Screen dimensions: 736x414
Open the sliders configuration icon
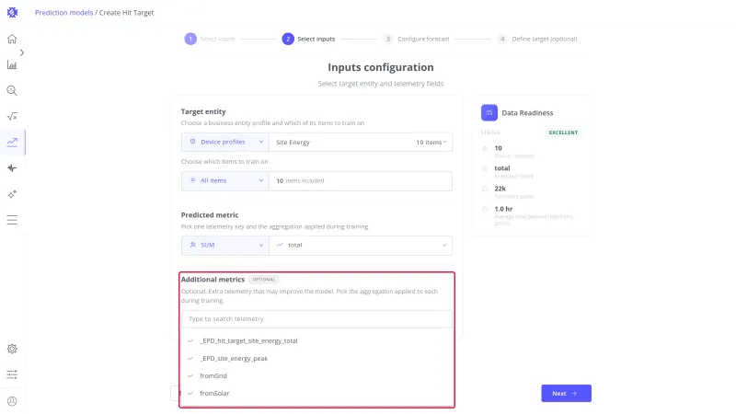pos(12,374)
